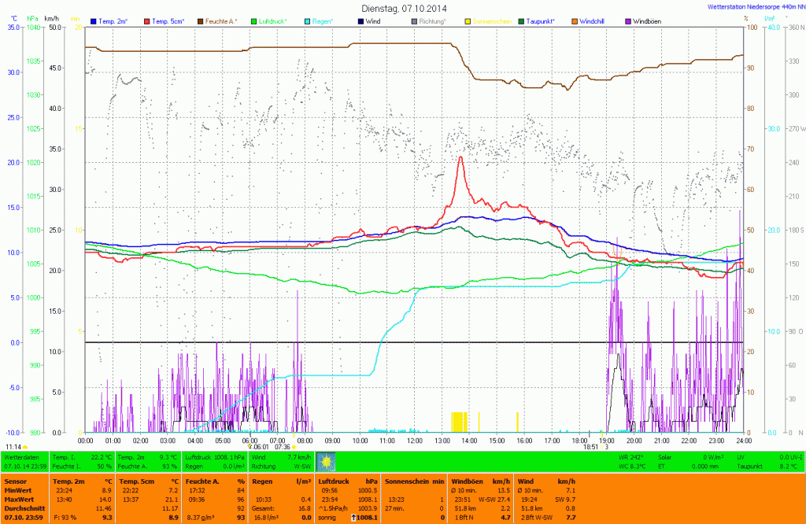806x524 pixels.
Task: Click the gray Richtung legend square
Action: coord(414,20)
